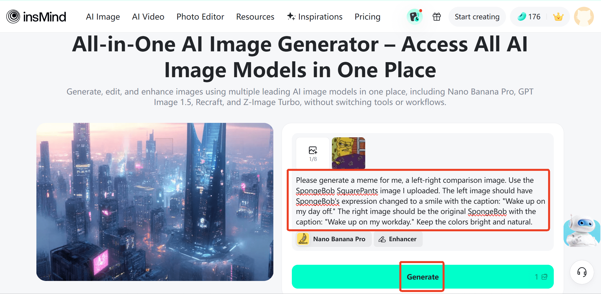Screen dimensions: 601x294
Task: Open the Photo Editor menu
Action: point(200,17)
